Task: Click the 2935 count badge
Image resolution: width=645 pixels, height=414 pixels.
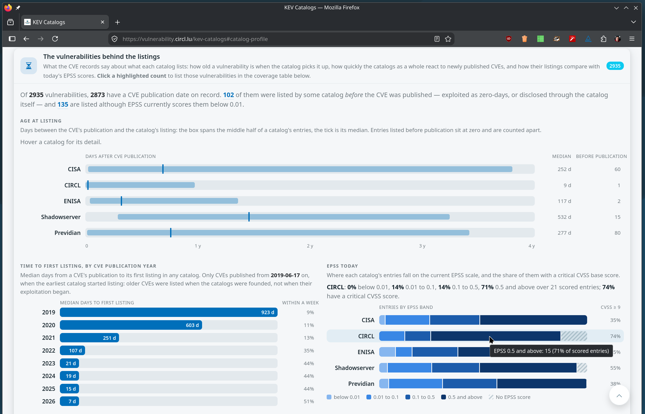Action: (615, 66)
